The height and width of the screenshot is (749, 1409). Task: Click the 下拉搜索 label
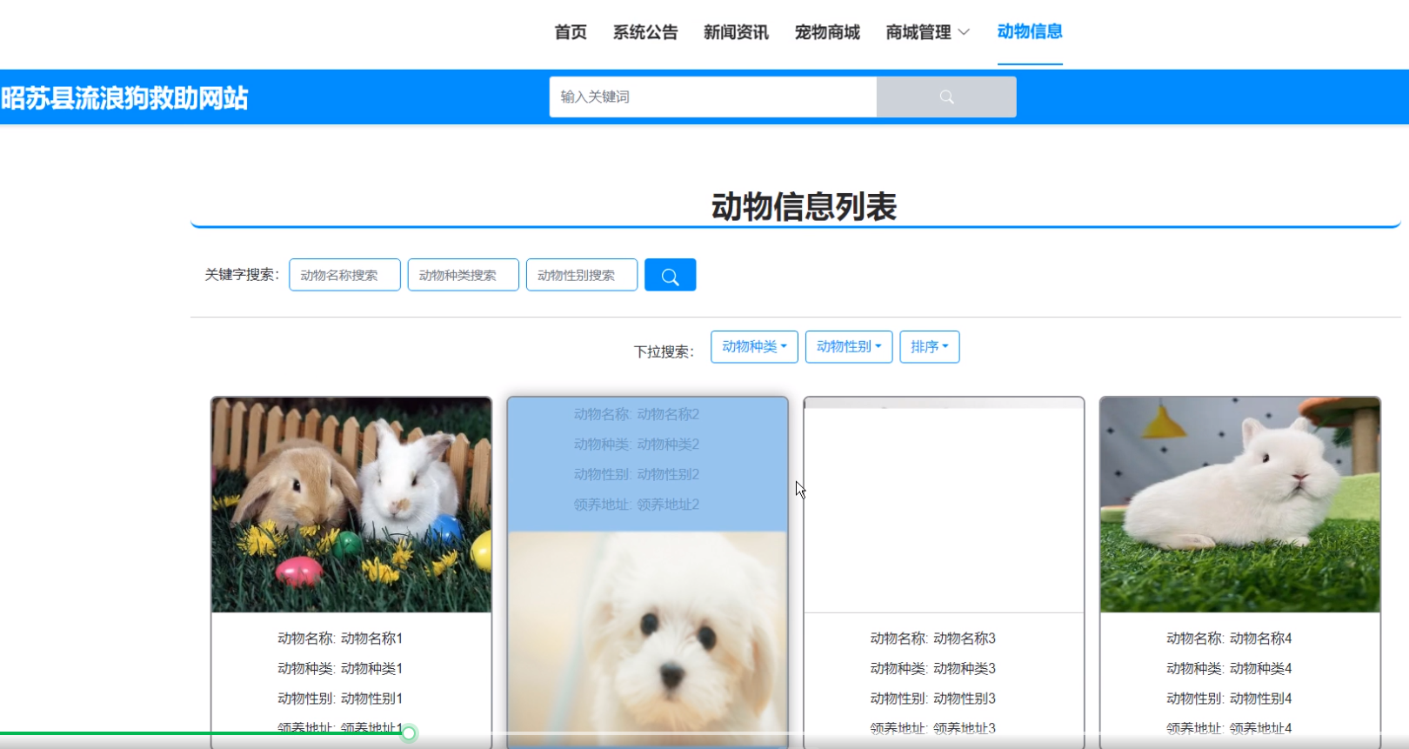(664, 351)
